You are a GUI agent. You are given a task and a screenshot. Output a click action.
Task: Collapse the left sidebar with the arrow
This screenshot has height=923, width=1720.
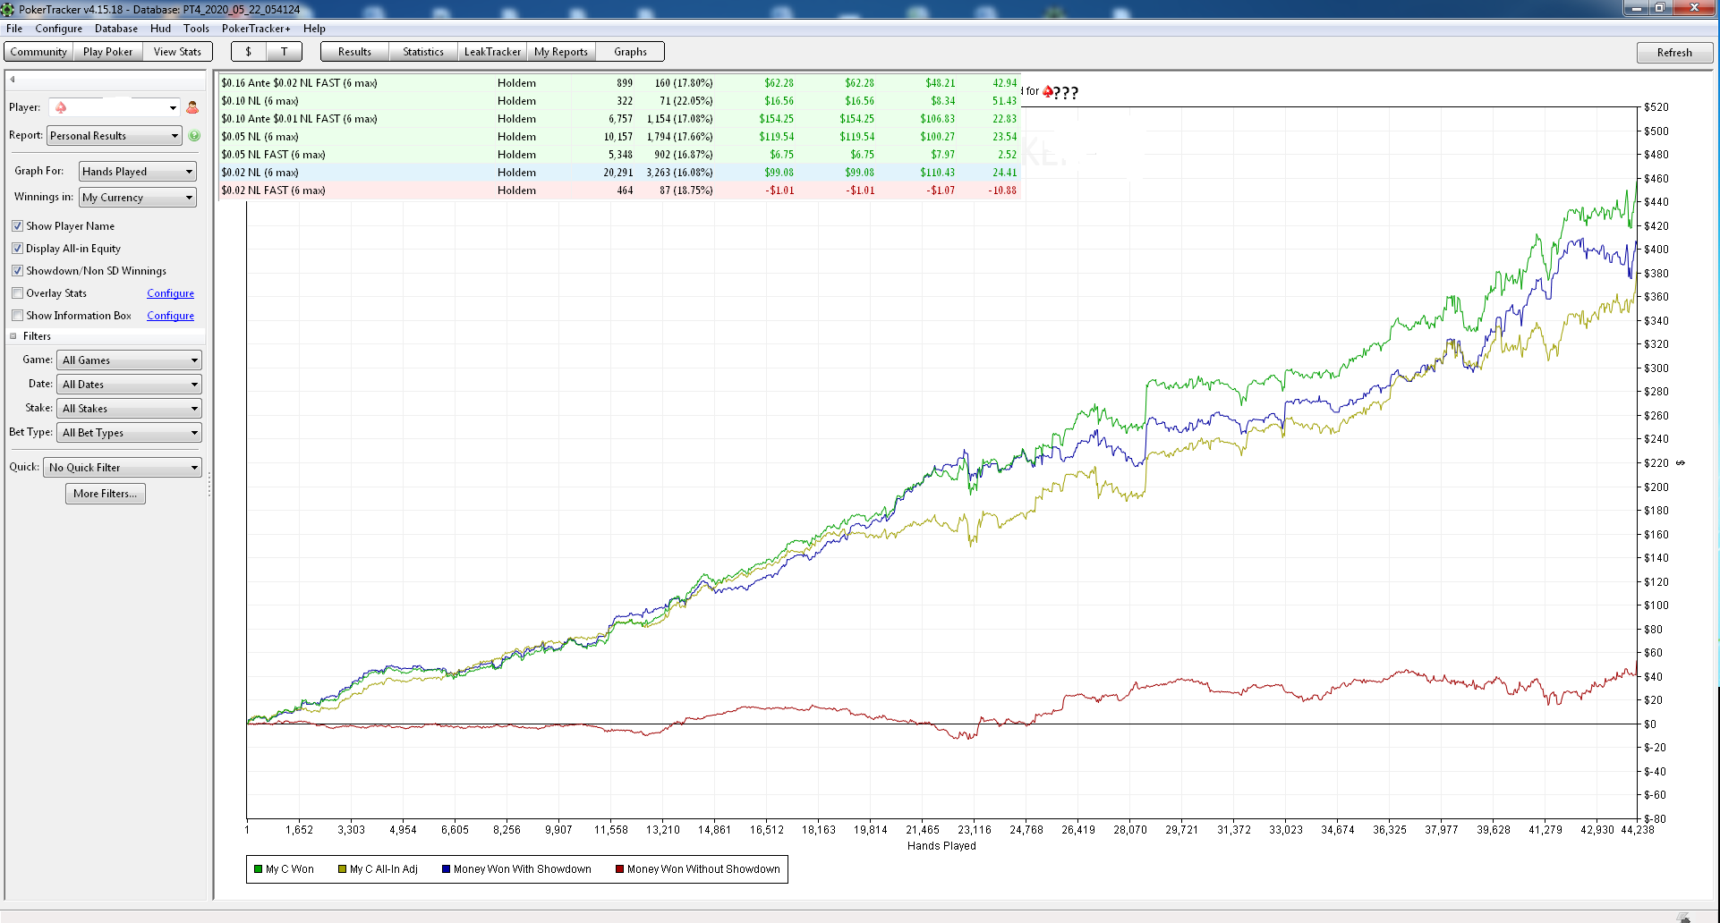[13, 80]
